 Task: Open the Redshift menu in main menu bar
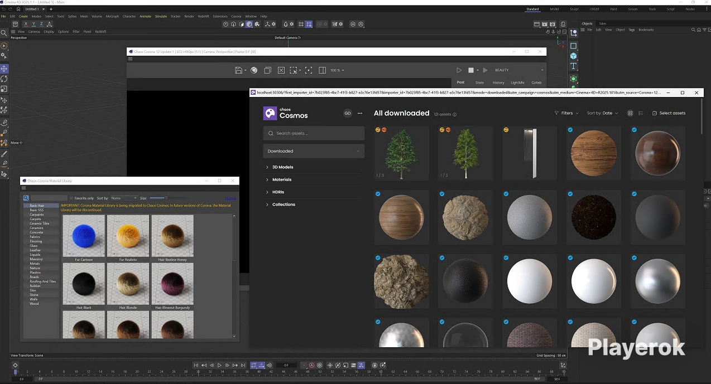(x=204, y=16)
